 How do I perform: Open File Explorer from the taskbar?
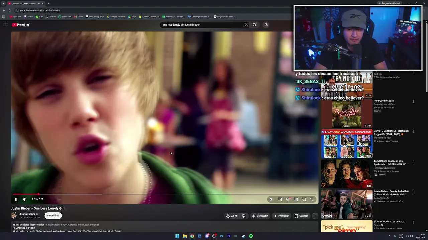185,236
